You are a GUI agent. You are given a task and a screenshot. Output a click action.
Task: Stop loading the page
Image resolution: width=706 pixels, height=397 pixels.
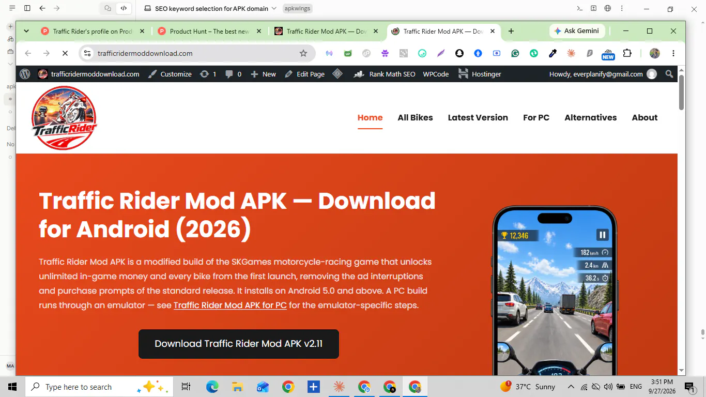point(66,53)
